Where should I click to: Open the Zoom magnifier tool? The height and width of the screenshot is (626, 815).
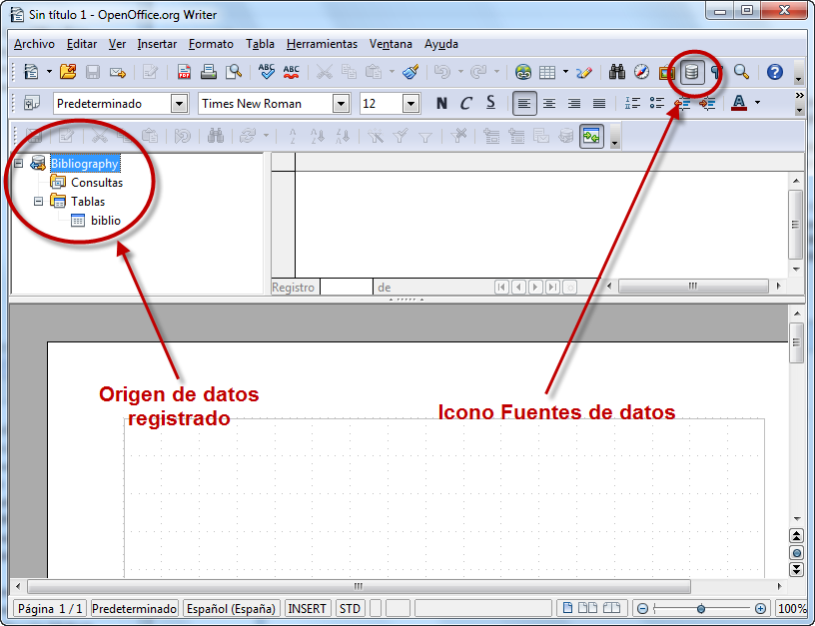[x=741, y=72]
